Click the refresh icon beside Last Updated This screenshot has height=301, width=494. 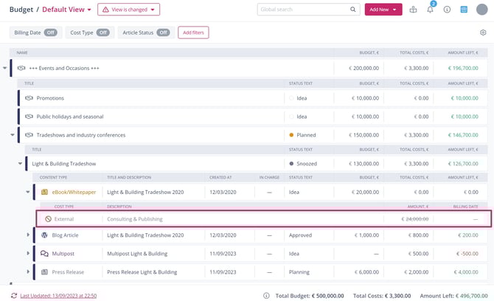14,295
